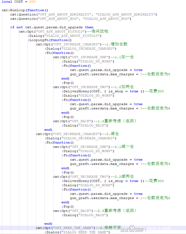The height and width of the screenshot is (234, 186).
Task: Click the OPT_INCREASE_TWO option line
Action: (x=93, y=87)
